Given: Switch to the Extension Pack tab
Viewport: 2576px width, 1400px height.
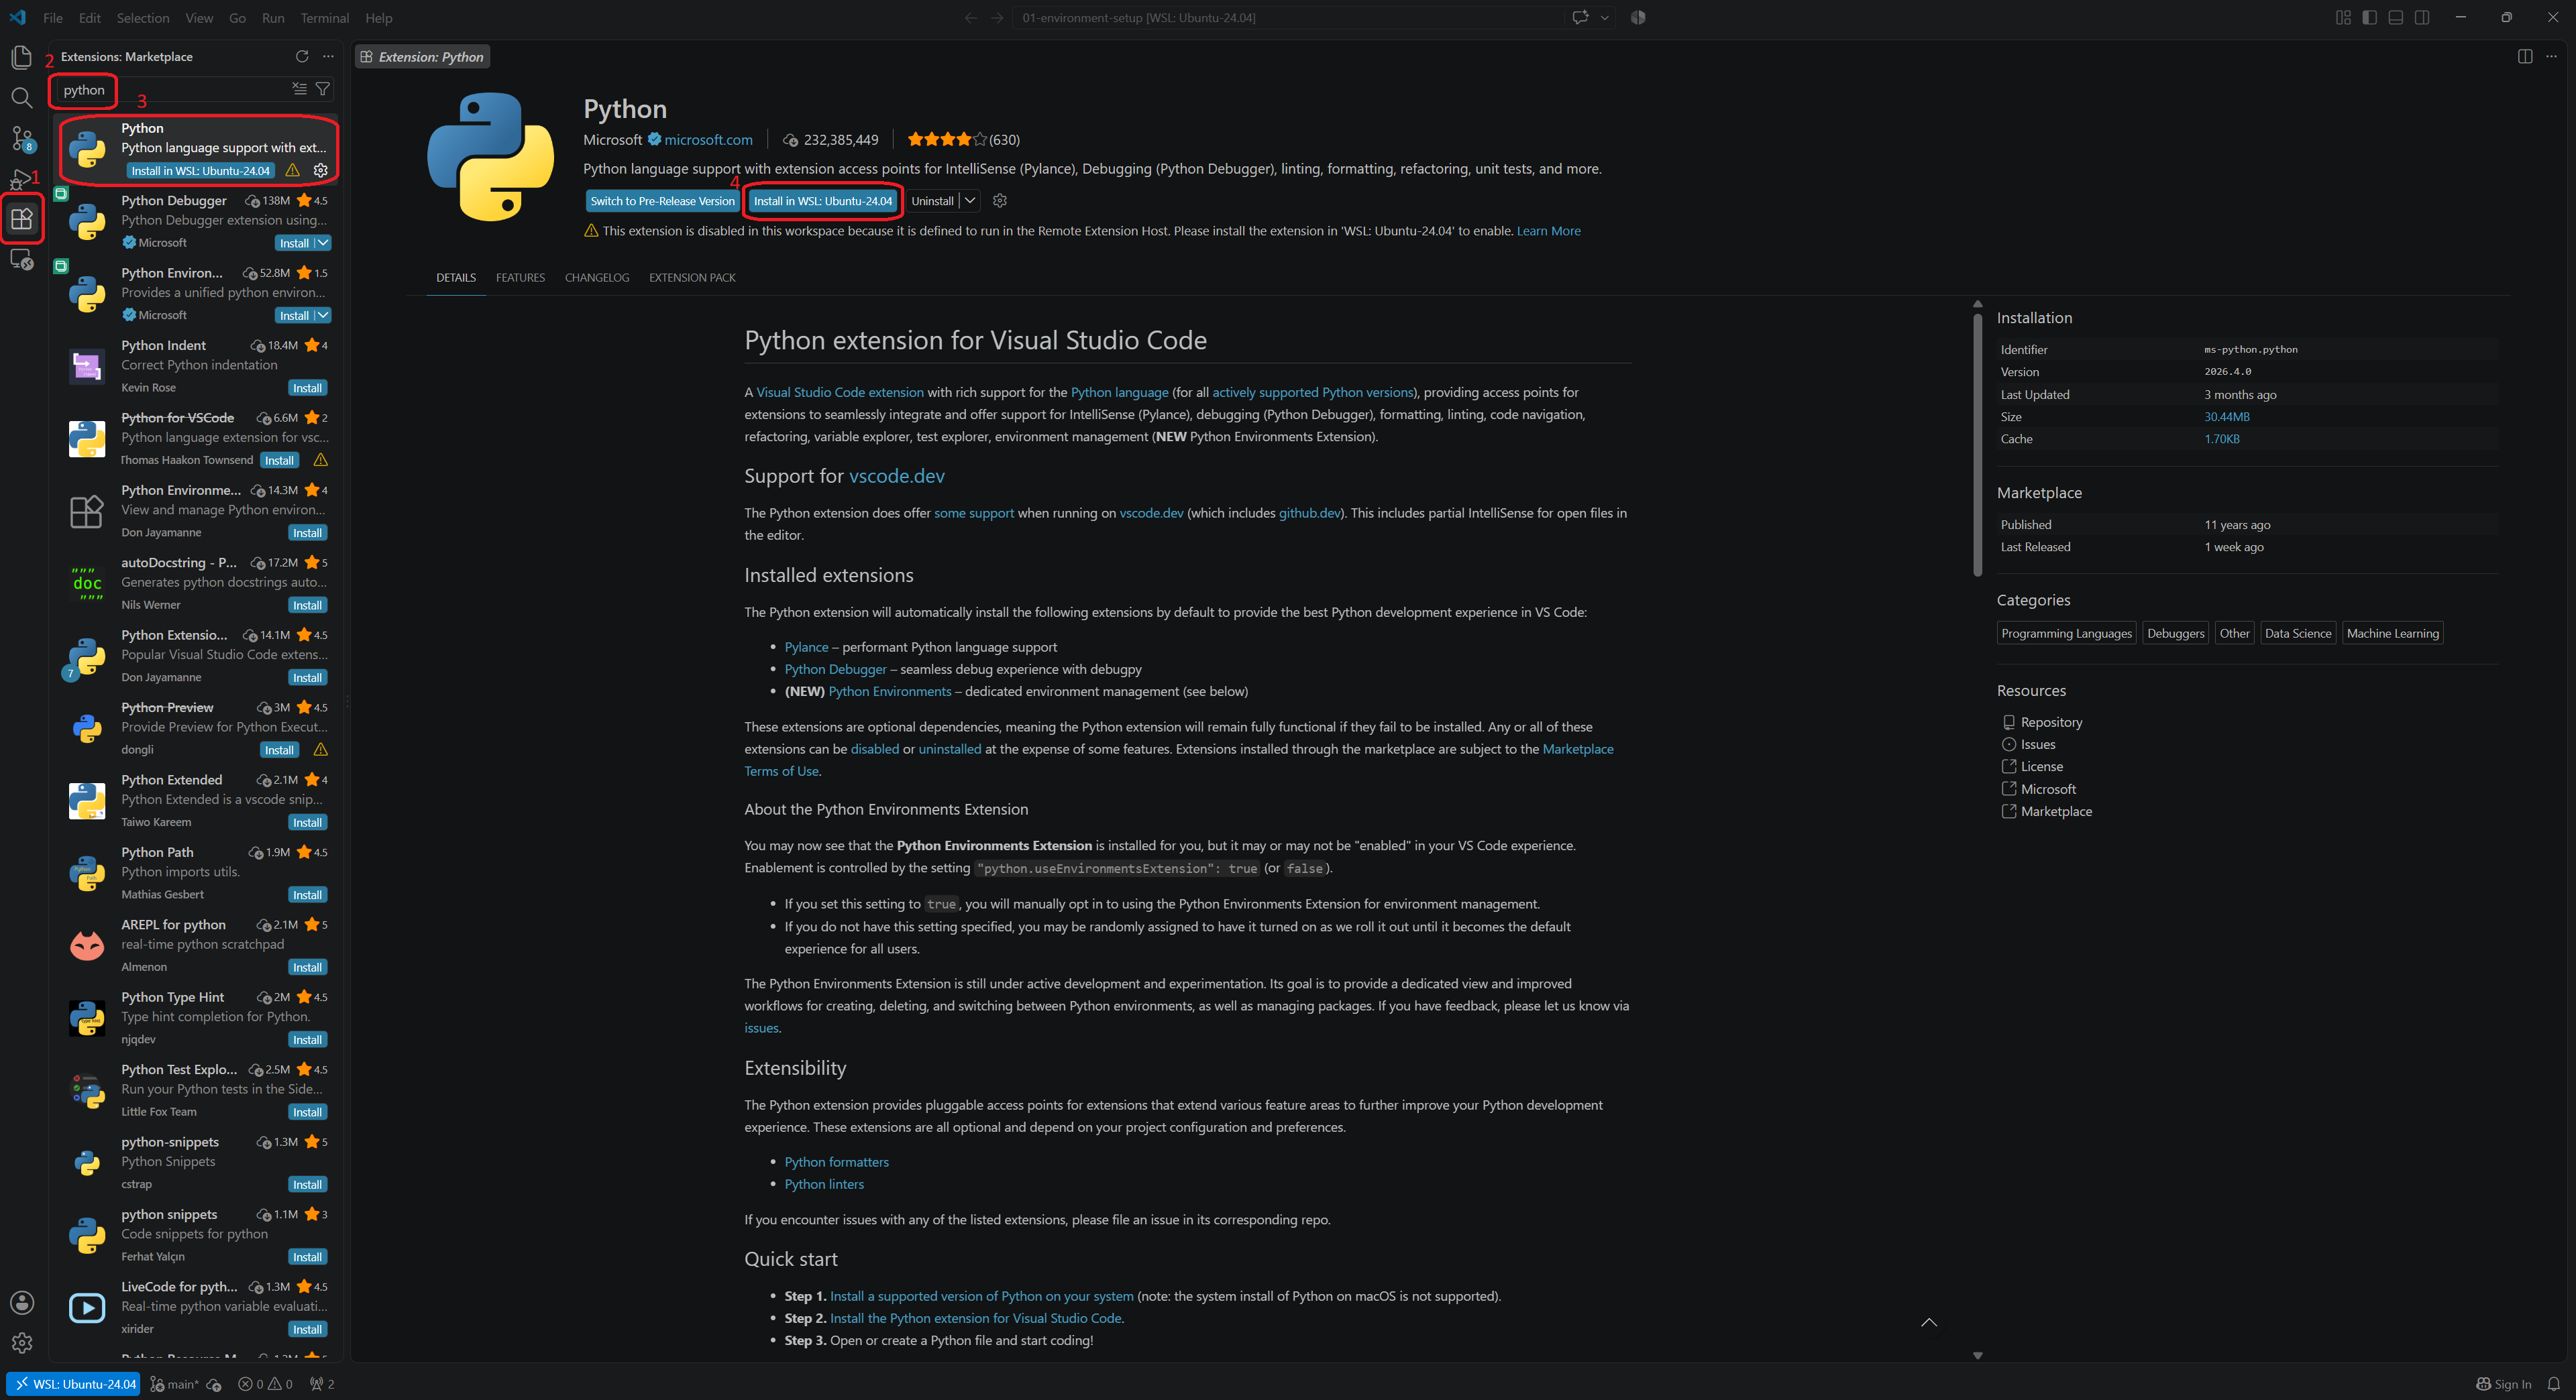Looking at the screenshot, I should (x=692, y=278).
